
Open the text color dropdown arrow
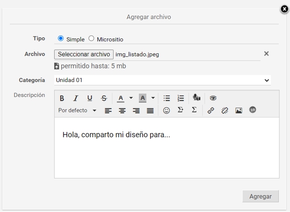[131, 98]
